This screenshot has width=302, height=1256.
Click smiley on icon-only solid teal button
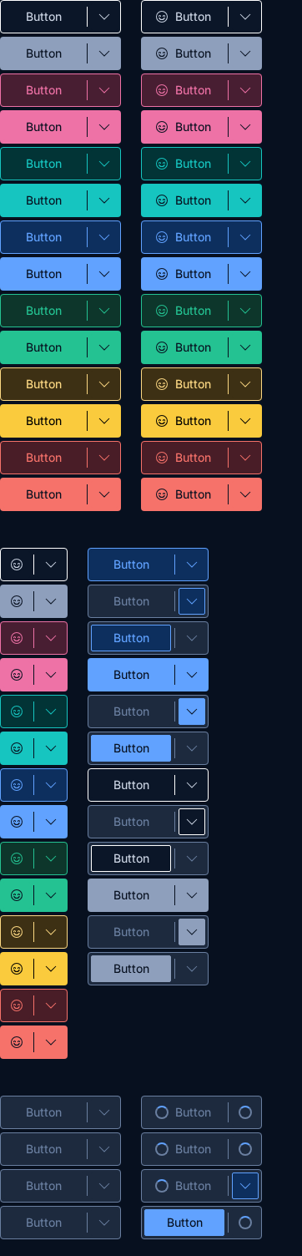(17, 748)
